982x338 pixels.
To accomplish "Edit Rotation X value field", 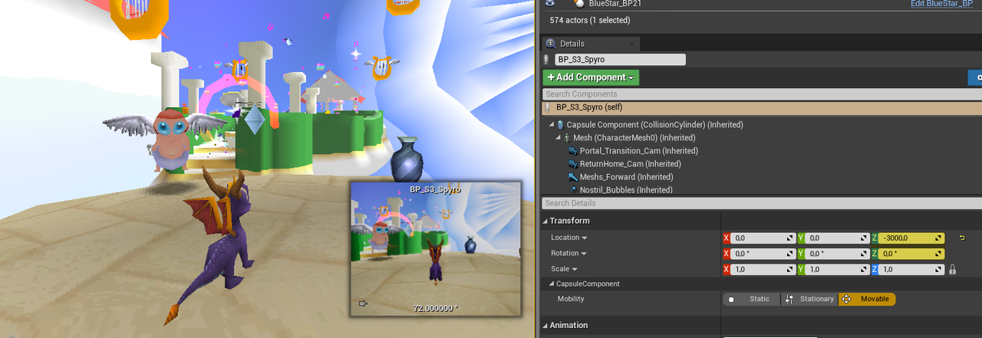I will (x=763, y=254).
